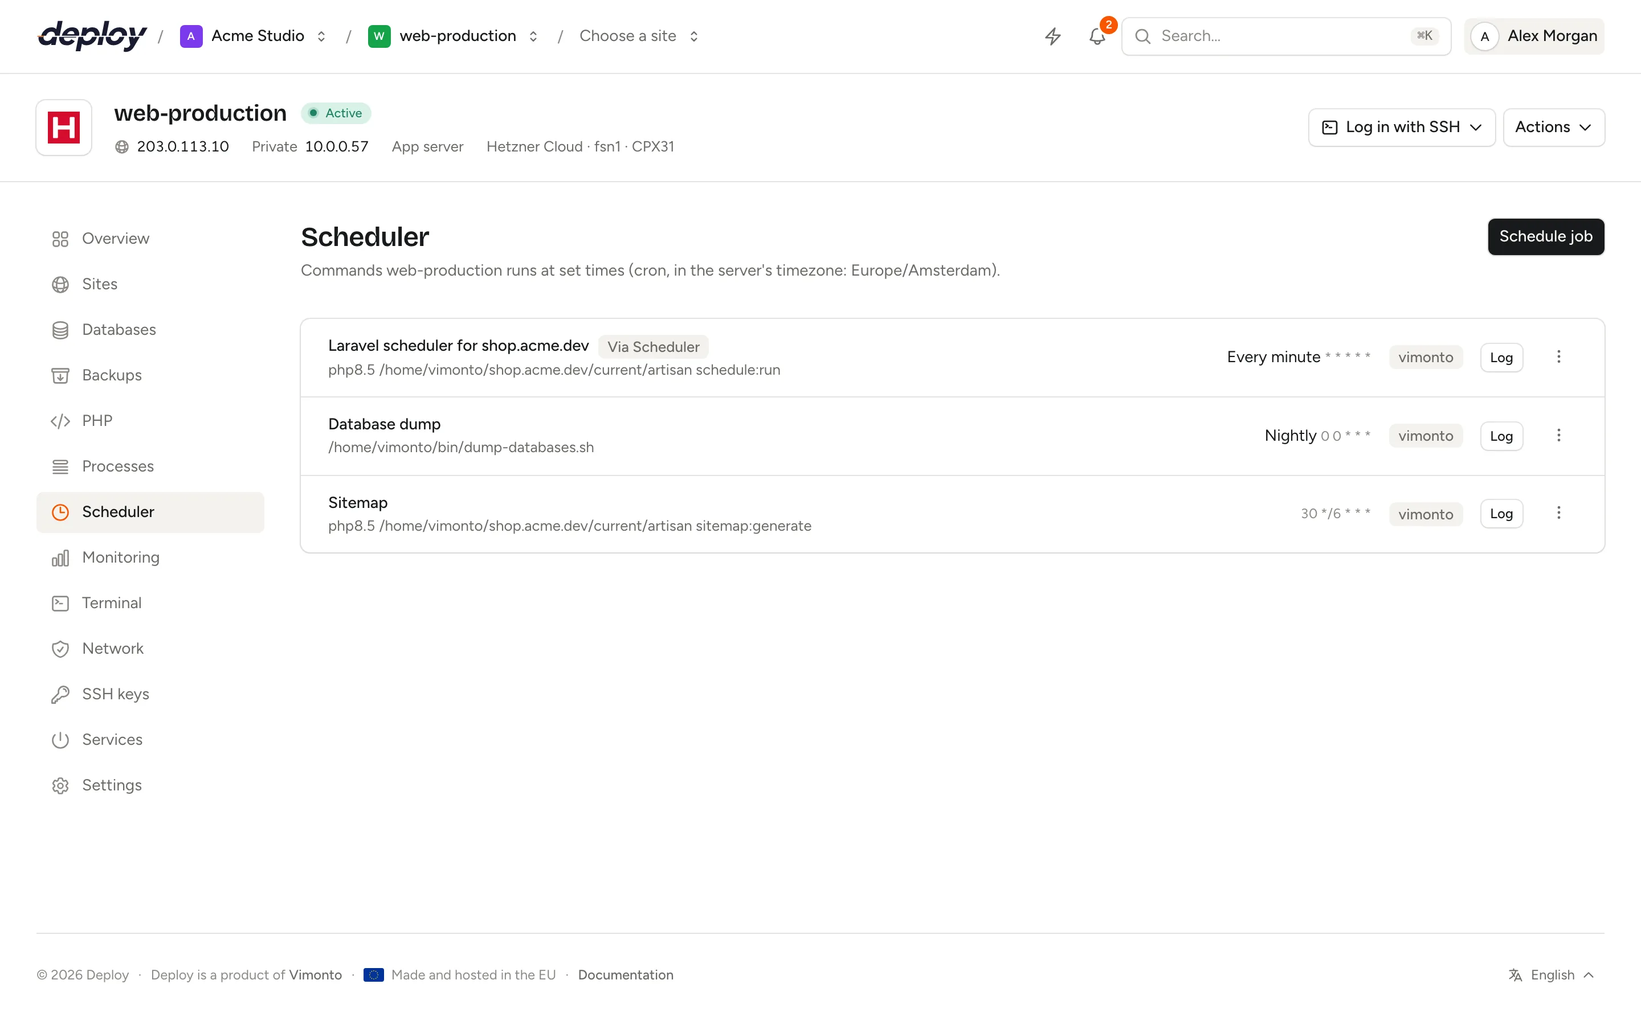This screenshot has width=1641, height=1025.
Task: Click the private IP 10.0.0.57
Action: coord(336,146)
